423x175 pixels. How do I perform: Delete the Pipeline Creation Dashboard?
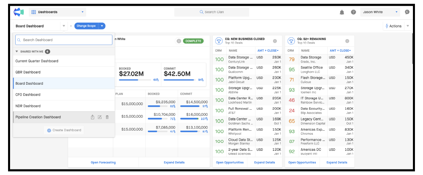click(x=107, y=117)
